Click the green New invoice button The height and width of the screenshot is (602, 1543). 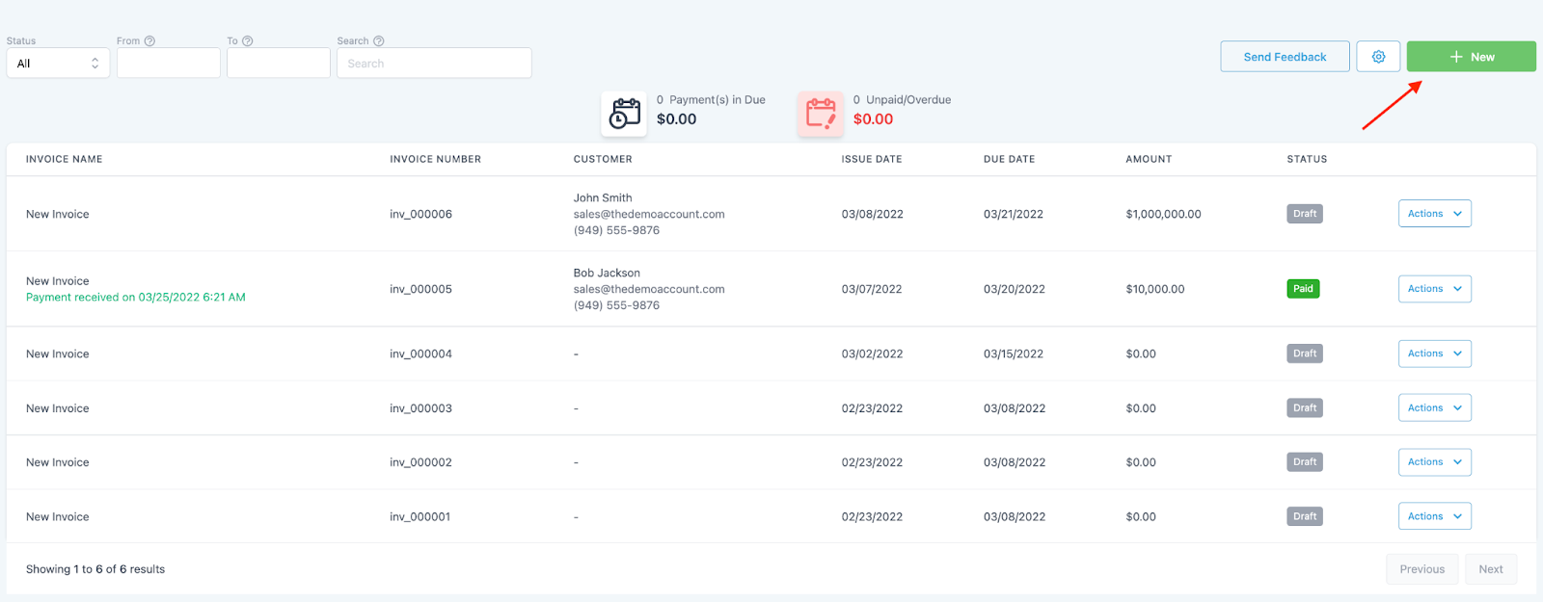click(1471, 57)
